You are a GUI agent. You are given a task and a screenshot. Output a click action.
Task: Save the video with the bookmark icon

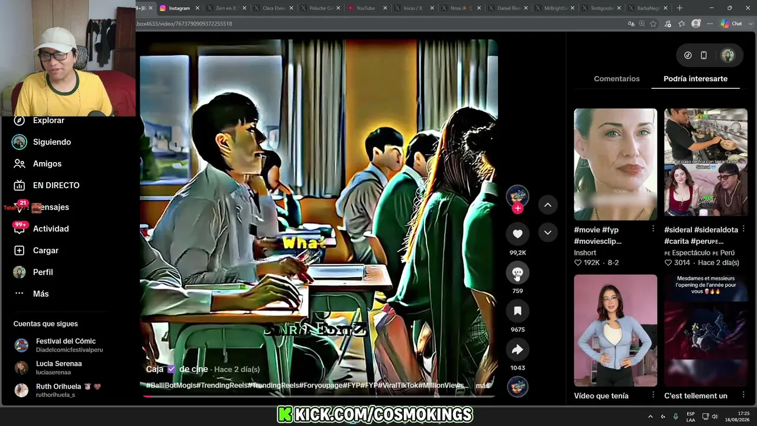click(517, 311)
